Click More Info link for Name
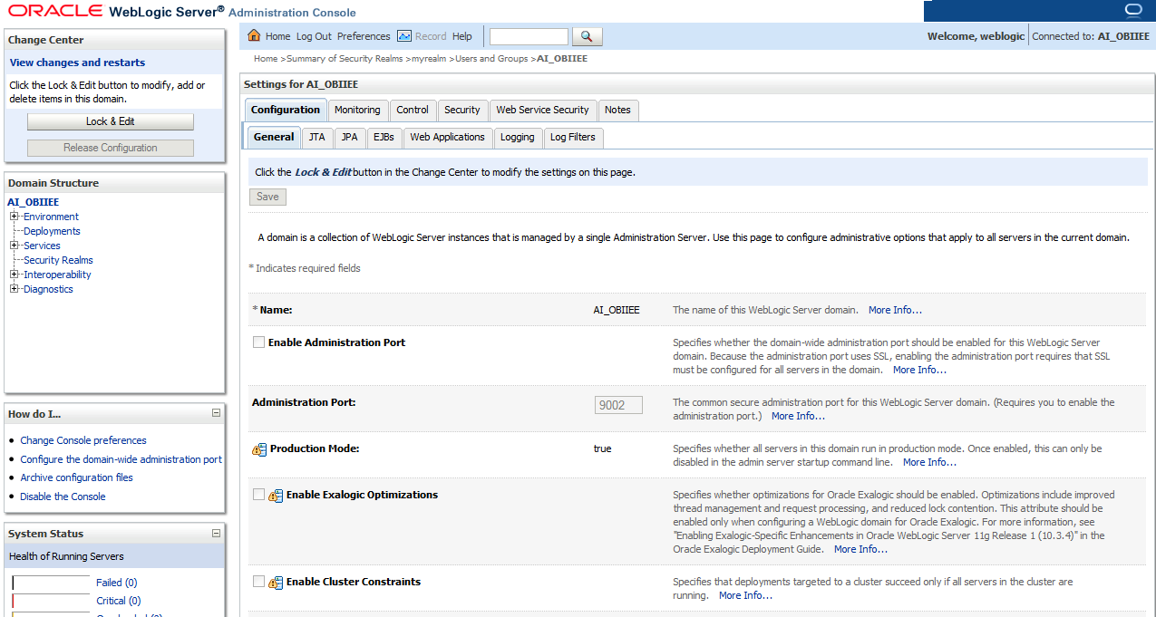The image size is (1156, 617). (x=895, y=310)
